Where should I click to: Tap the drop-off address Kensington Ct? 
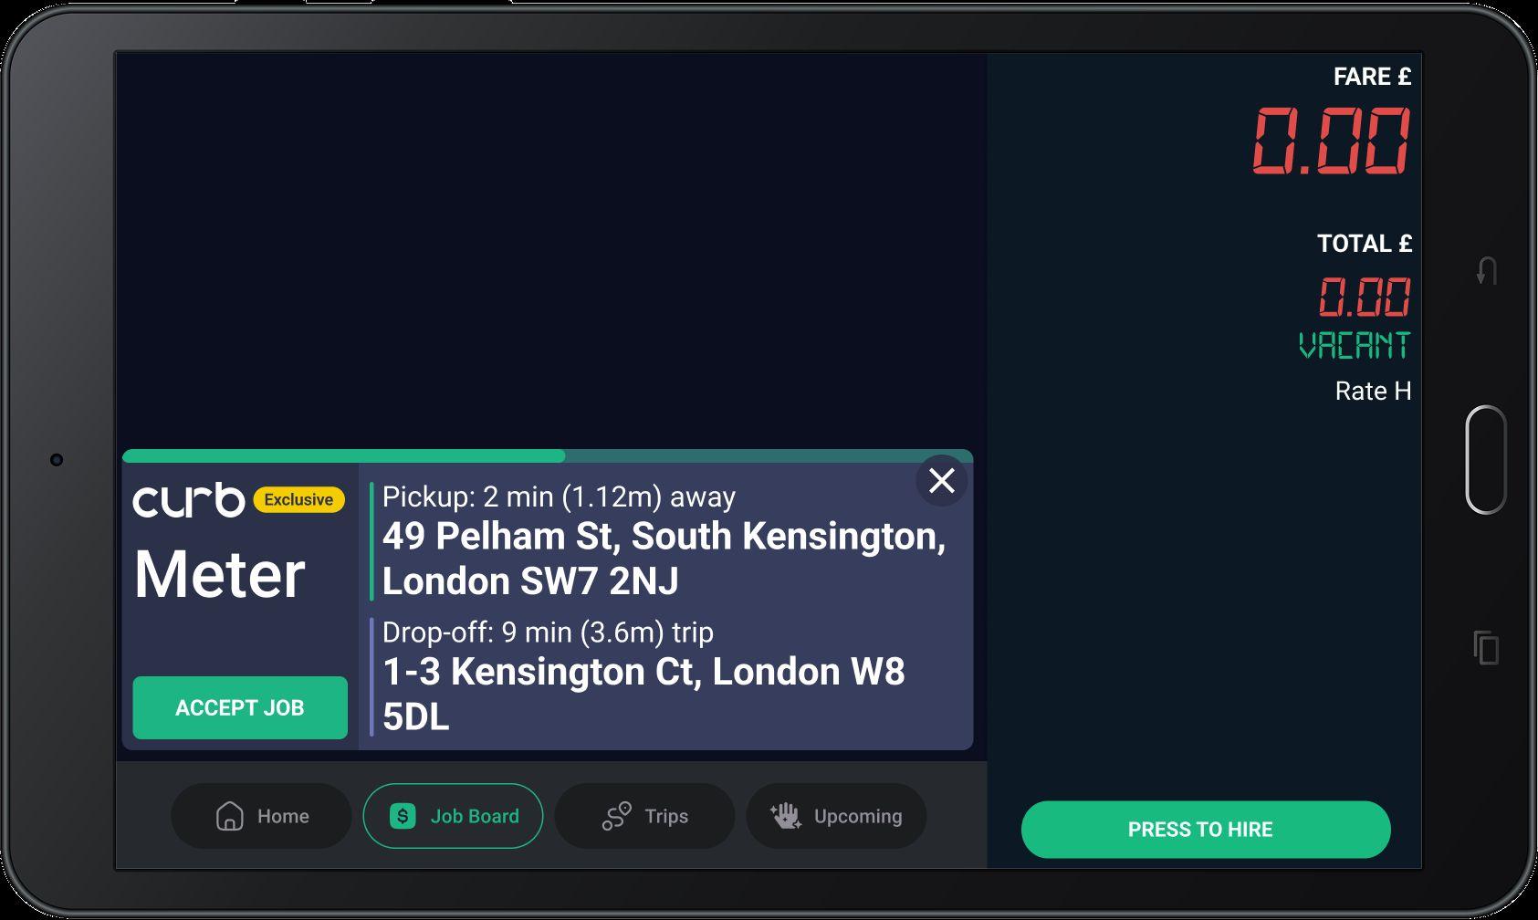point(643,695)
